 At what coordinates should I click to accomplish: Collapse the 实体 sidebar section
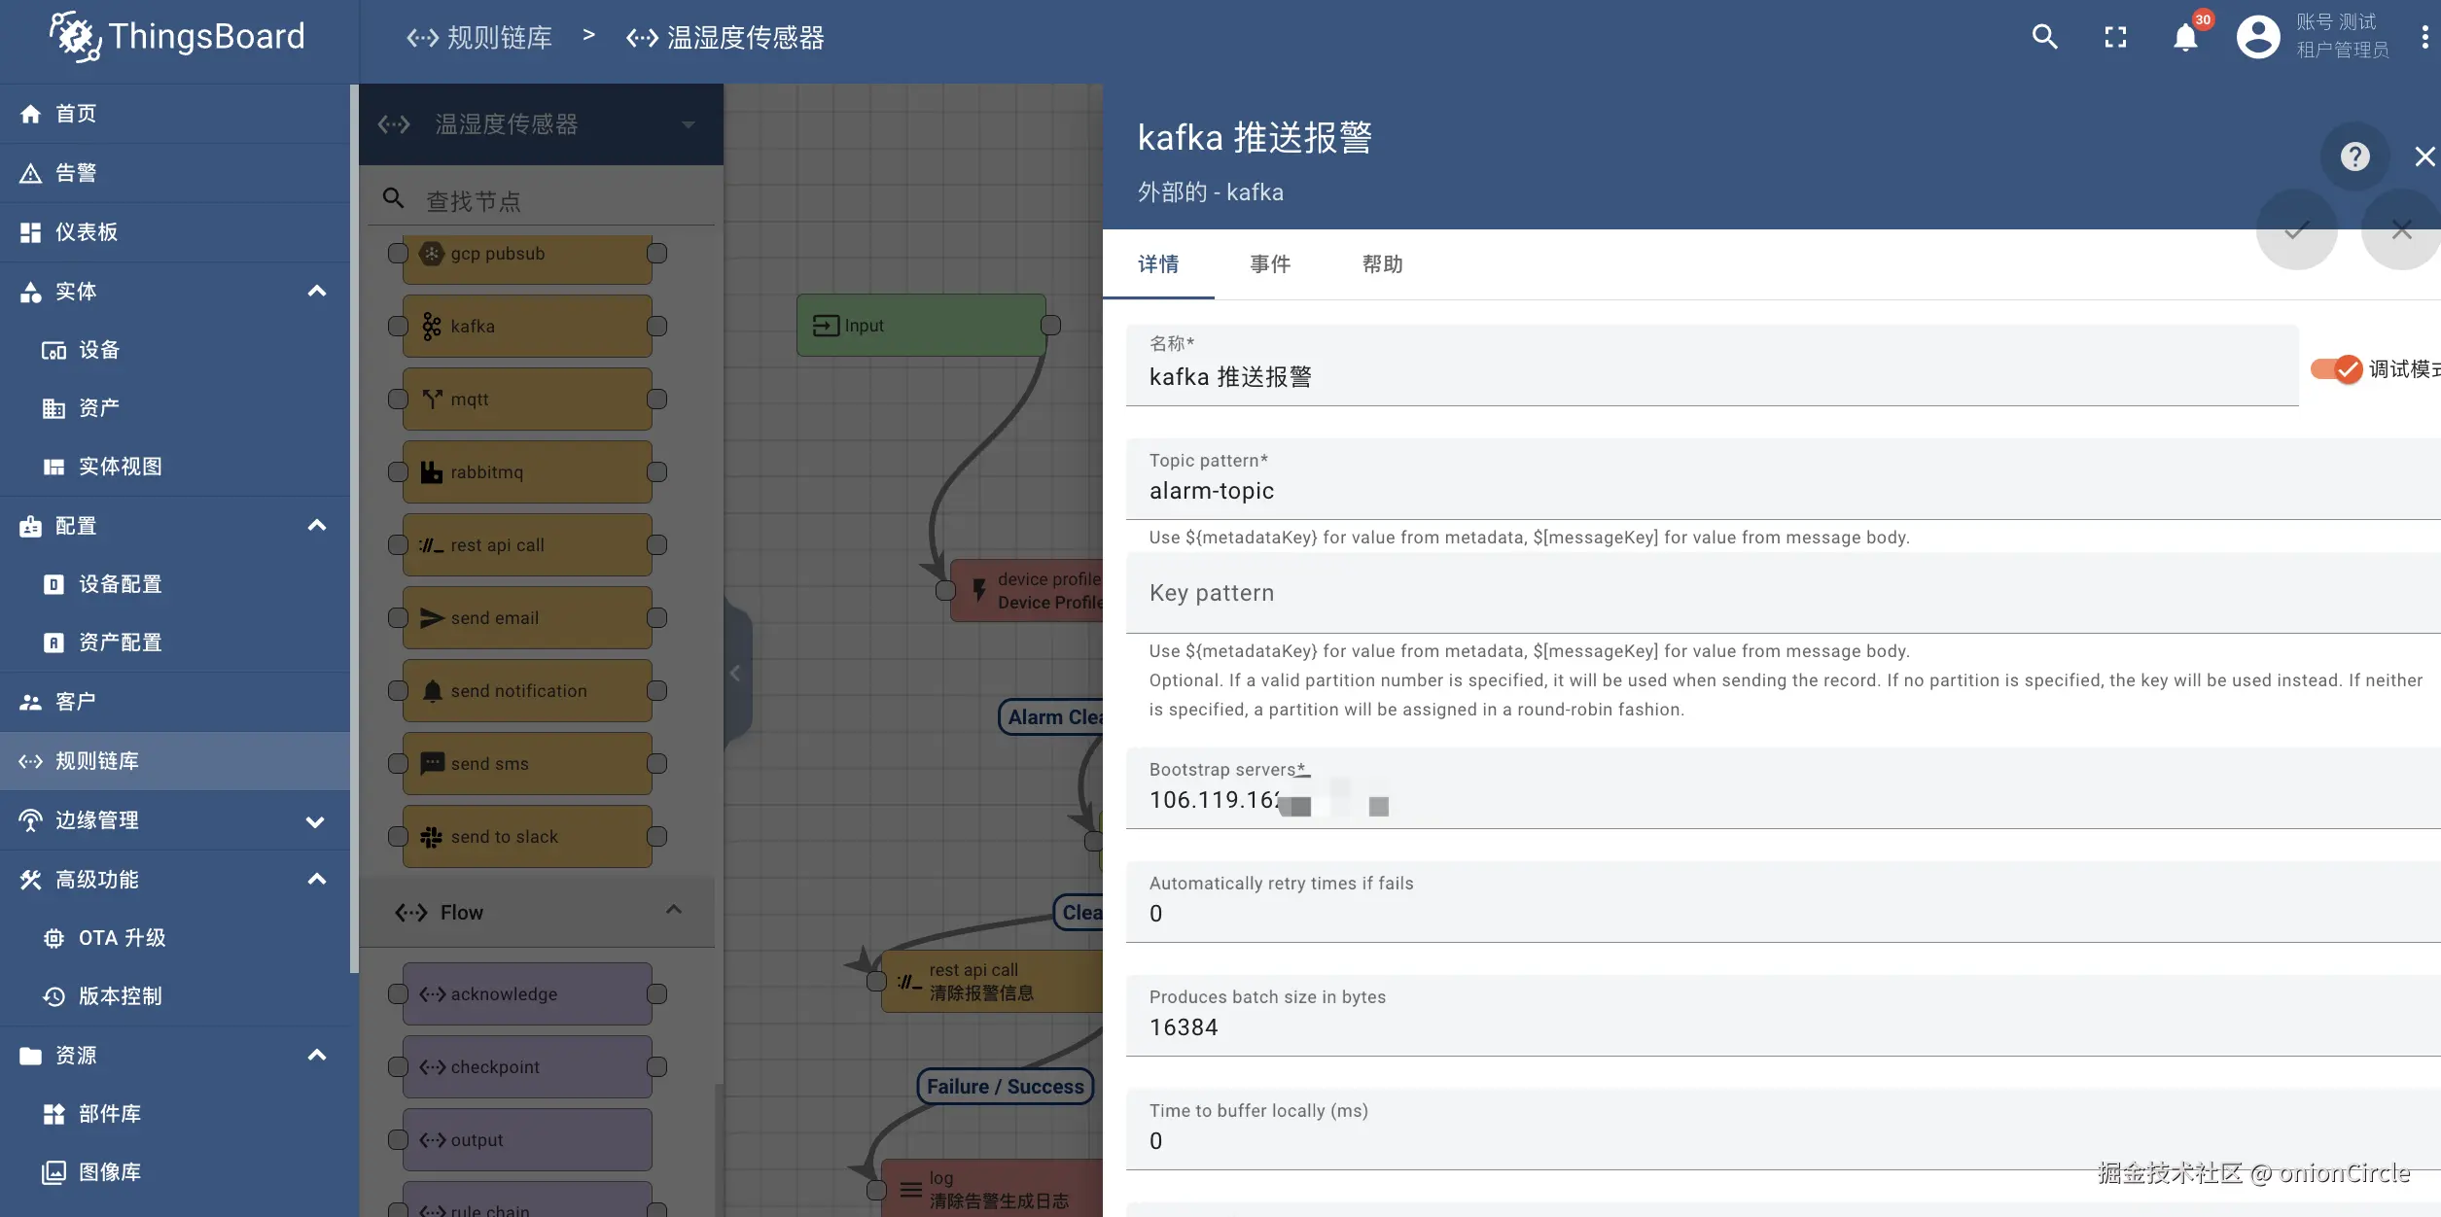316,291
